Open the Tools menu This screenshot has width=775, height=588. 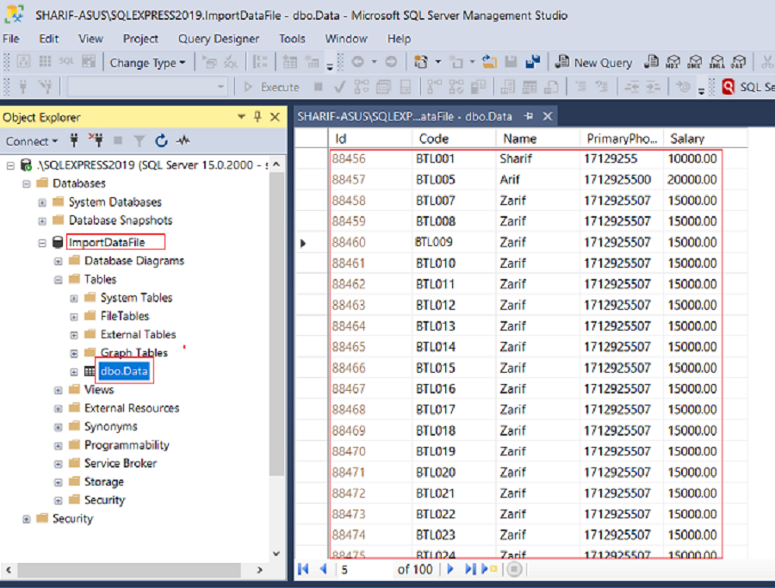292,39
